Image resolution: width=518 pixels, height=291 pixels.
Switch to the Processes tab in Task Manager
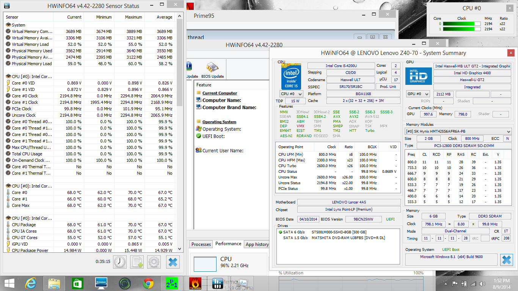[201, 244]
